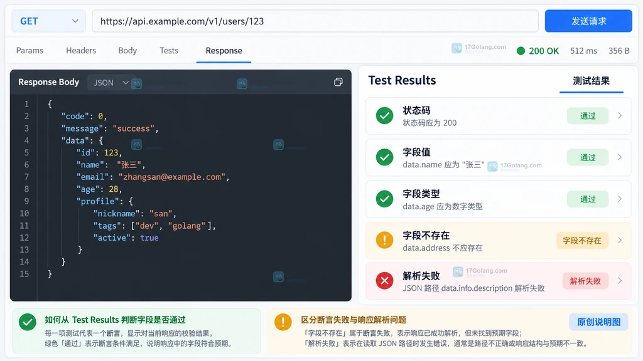The height and width of the screenshot is (361, 643).
Task: Expand the 字段类型 test result chevron
Action: coord(620,199)
